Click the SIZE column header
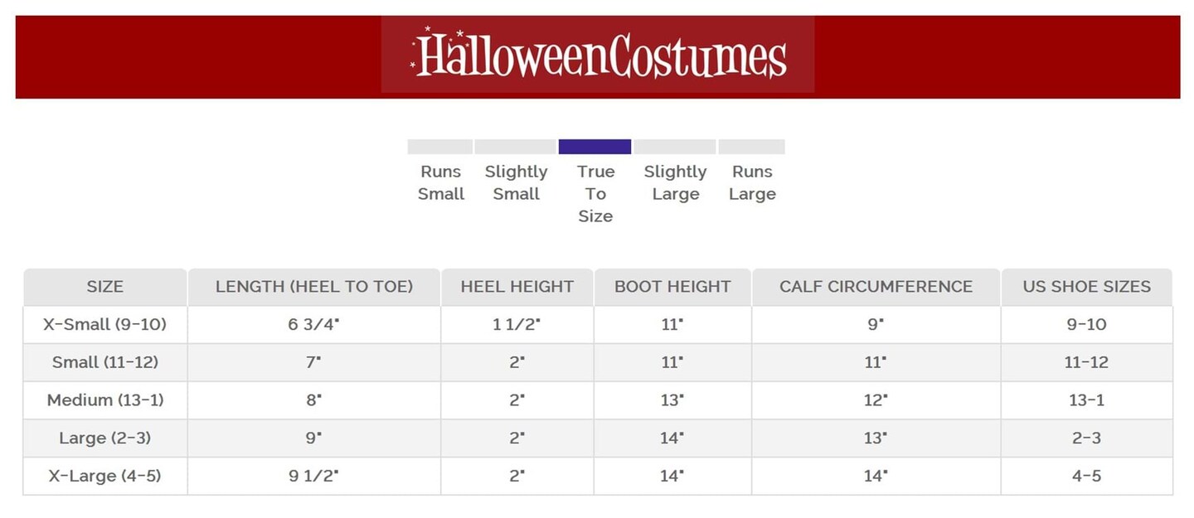1194x518 pixels. tap(104, 287)
